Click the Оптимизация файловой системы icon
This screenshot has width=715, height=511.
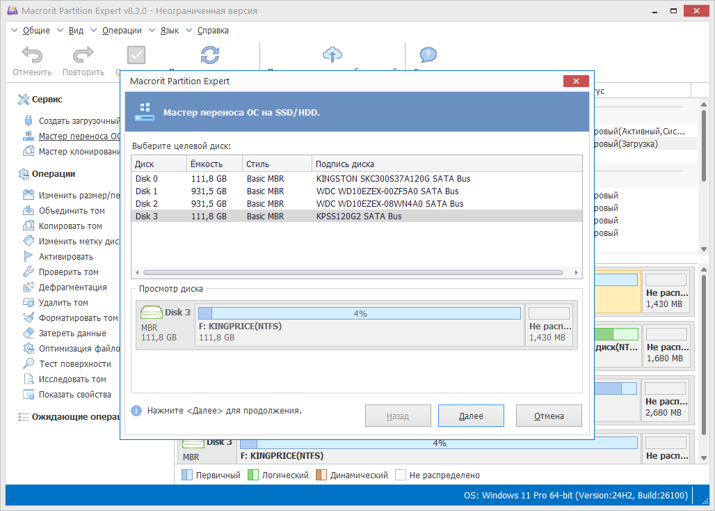point(29,348)
